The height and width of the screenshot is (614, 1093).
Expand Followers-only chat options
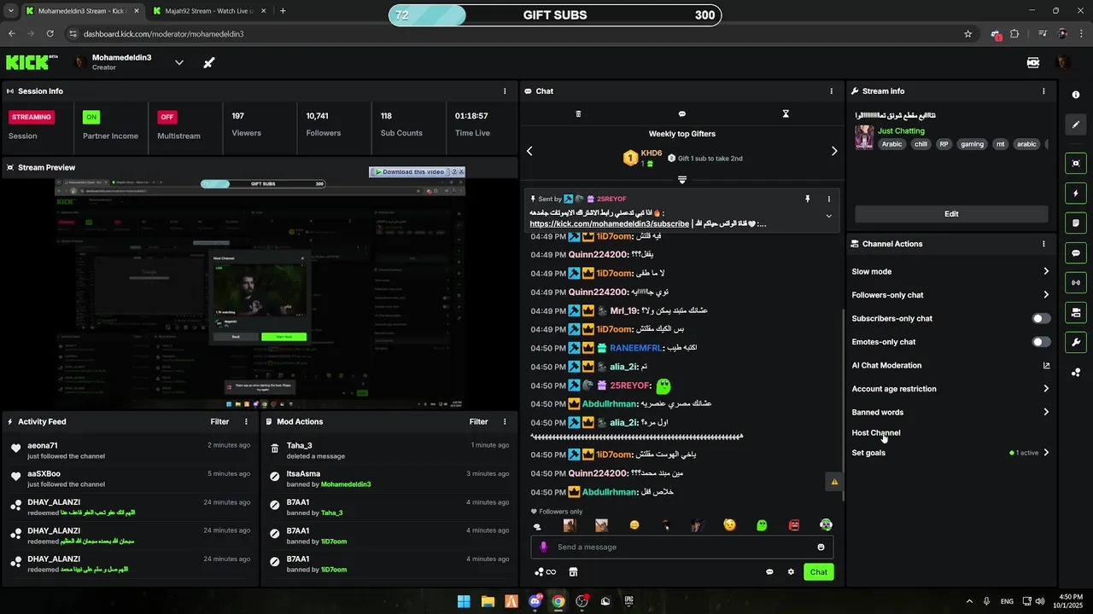click(x=1046, y=295)
